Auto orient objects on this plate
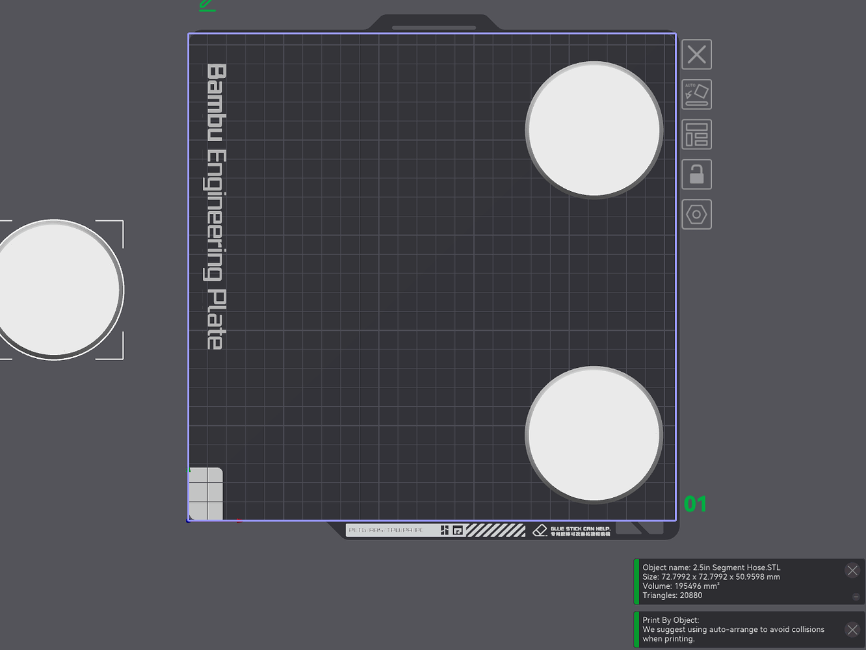 [696, 94]
